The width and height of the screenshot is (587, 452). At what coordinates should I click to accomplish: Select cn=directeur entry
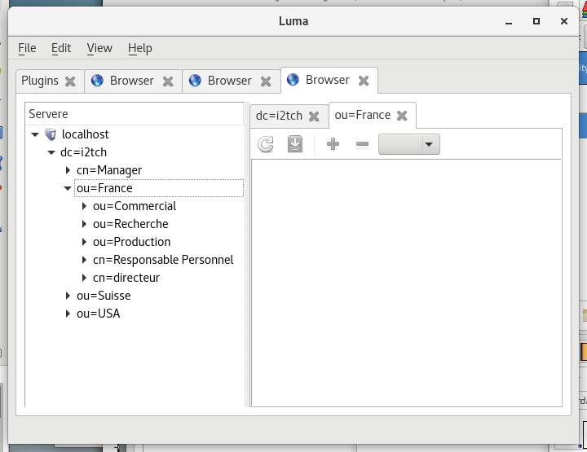126,278
